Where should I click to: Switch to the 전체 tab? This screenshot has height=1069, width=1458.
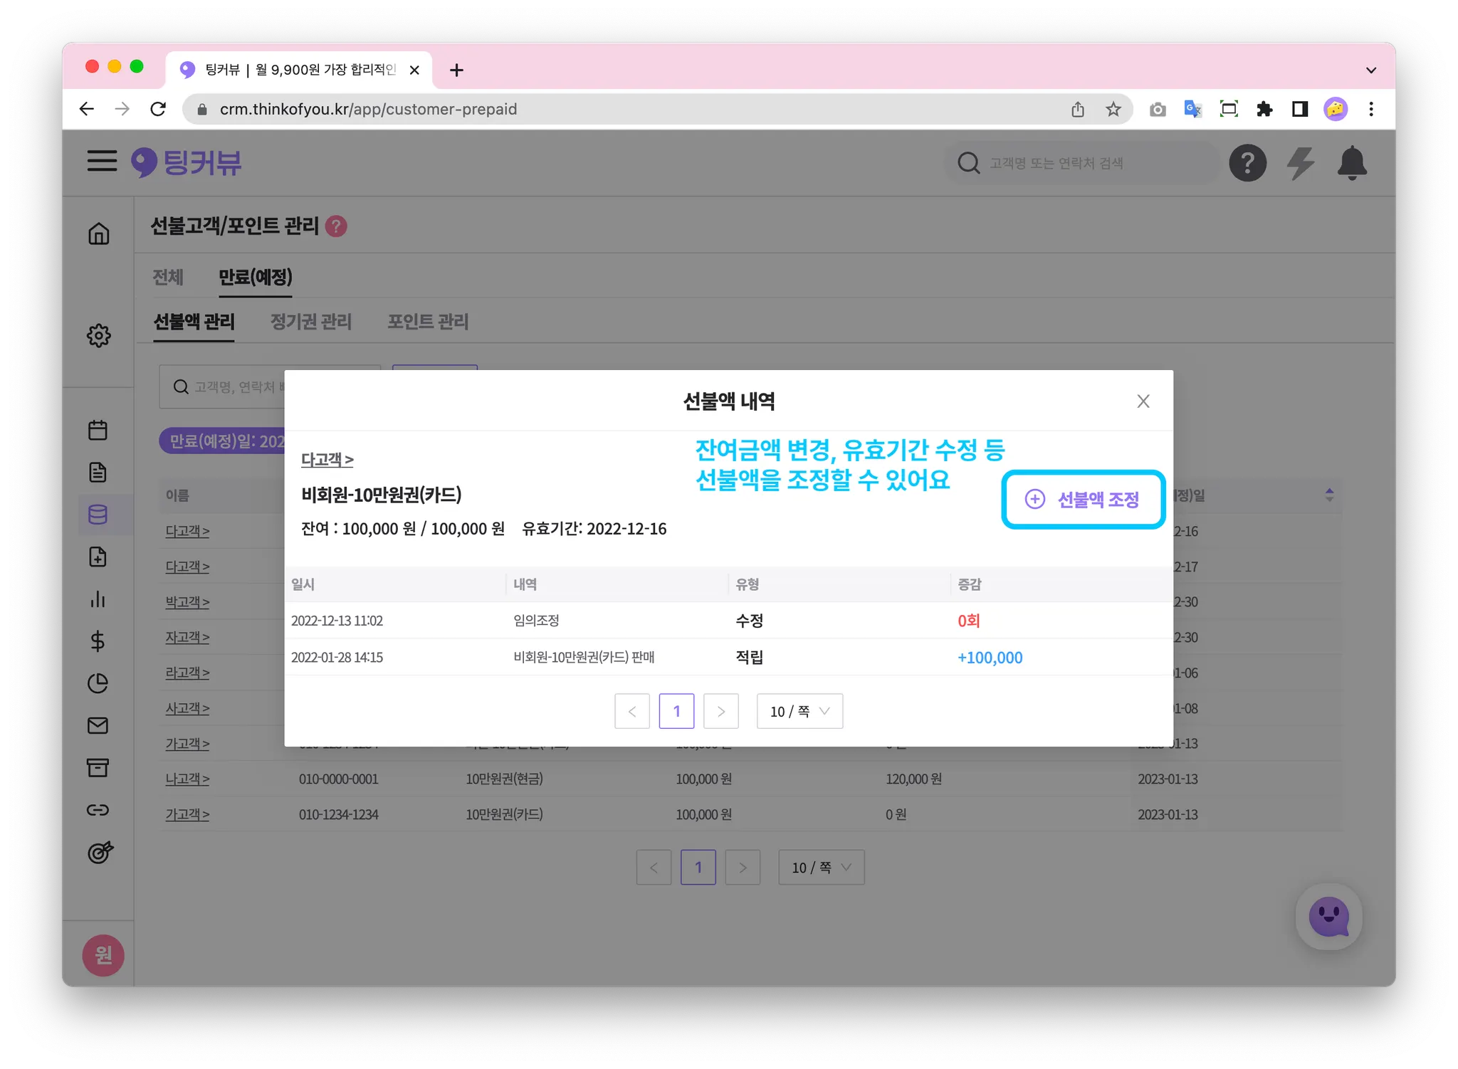(x=168, y=277)
